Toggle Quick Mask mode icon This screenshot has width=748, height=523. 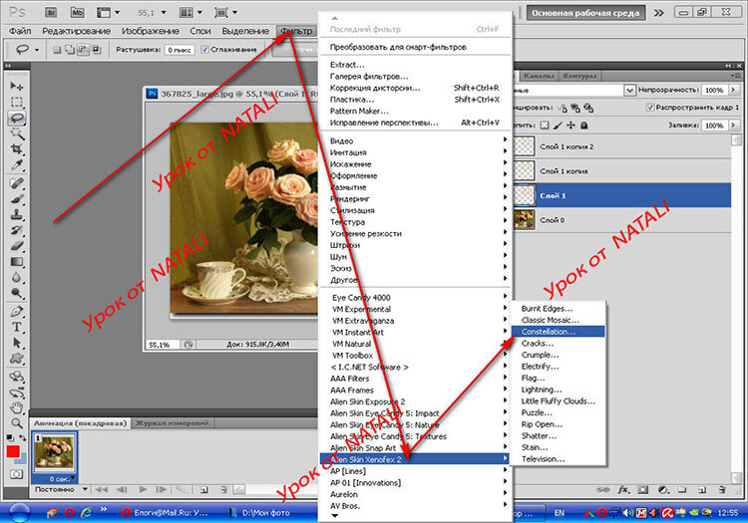[x=16, y=474]
